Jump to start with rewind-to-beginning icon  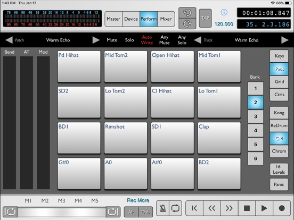coord(194,208)
